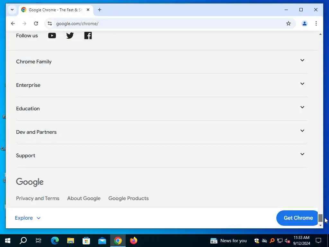Expand the Chrome Family section
Screen dimensions: 329x247
click(162, 61)
